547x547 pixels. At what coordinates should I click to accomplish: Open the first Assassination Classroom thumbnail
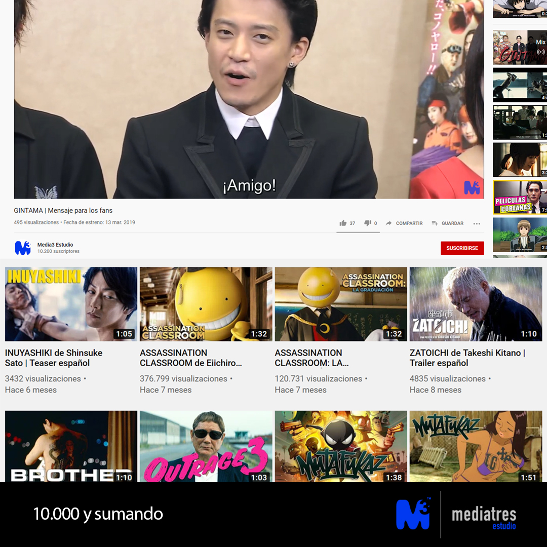[206, 304]
